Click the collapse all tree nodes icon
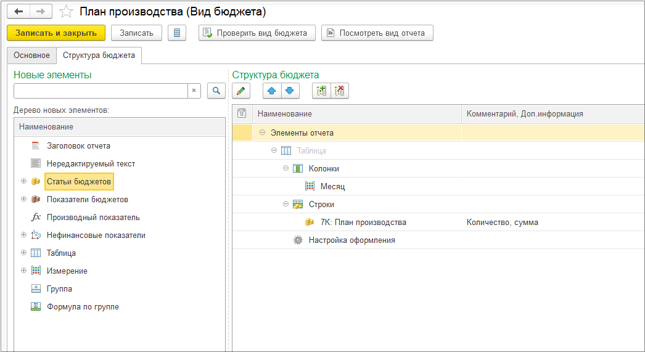 (x=339, y=91)
